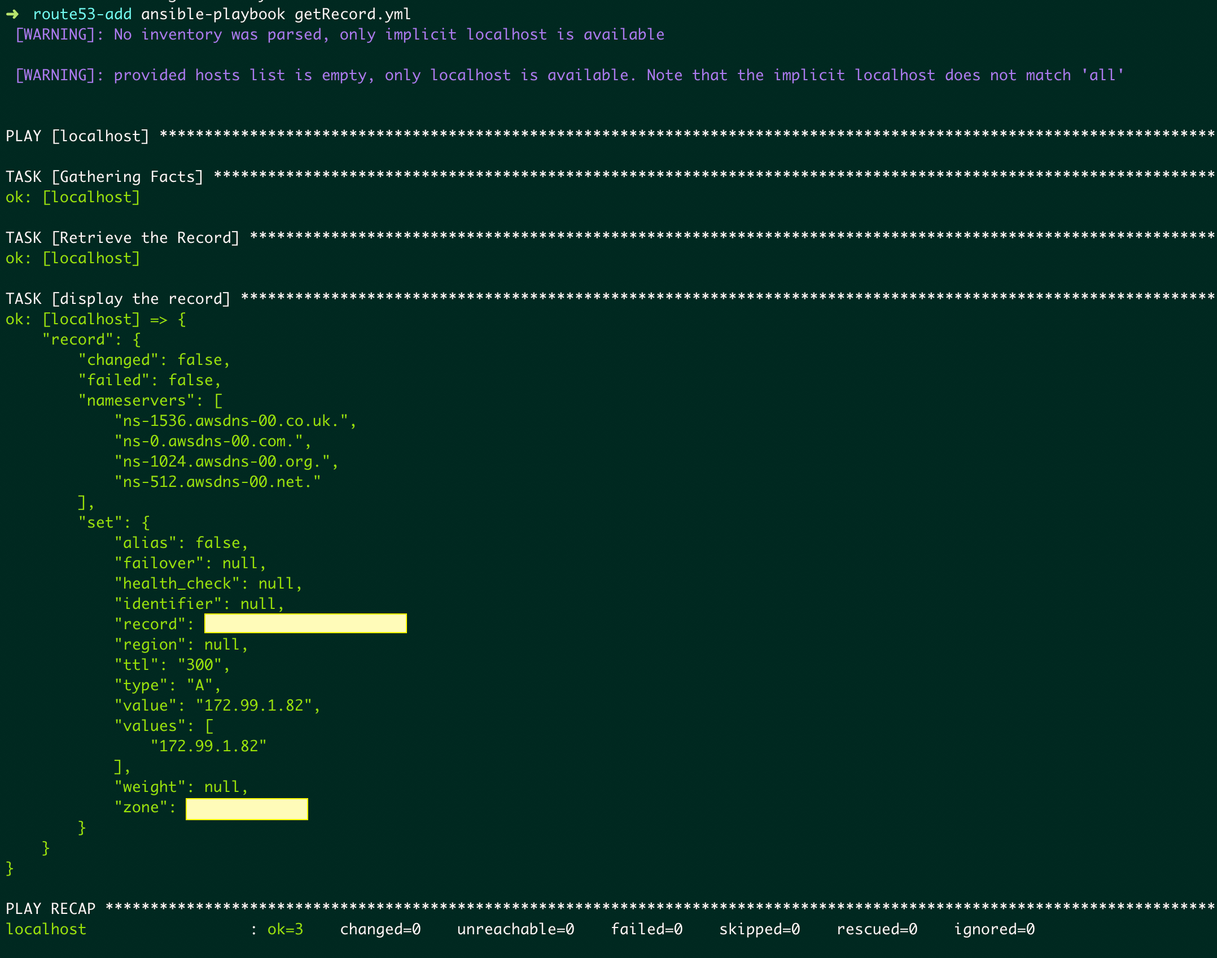Click the 'TASK [Retrieve the Record]' line
This screenshot has height=958, width=1217.
(610, 238)
